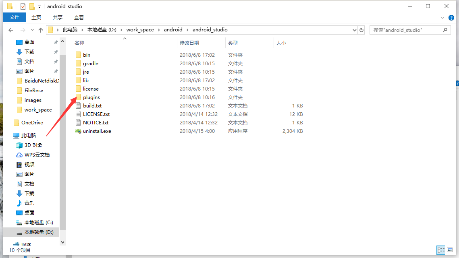The height and width of the screenshot is (258, 459).
Task: Open the address bar history dropdown
Action: click(354, 30)
